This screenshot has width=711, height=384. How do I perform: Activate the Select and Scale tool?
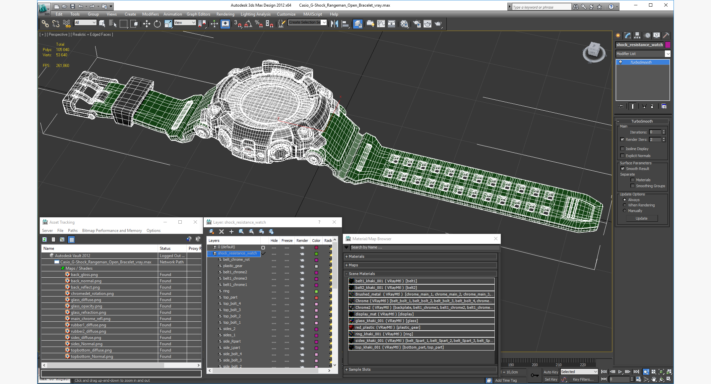pos(168,24)
